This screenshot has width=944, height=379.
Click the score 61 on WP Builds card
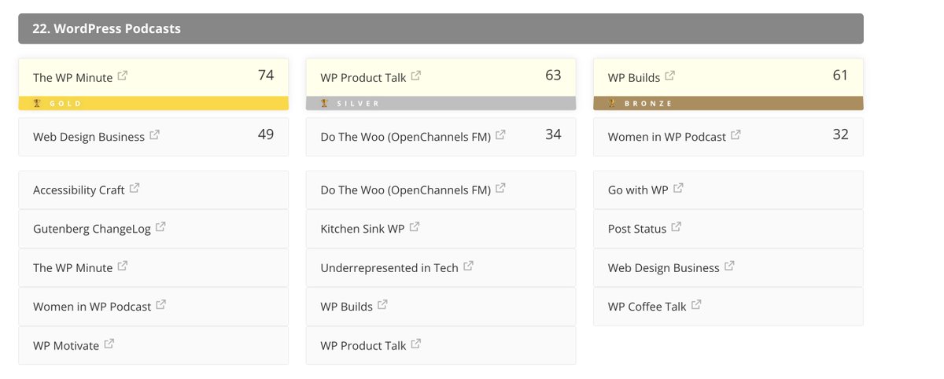coord(840,75)
